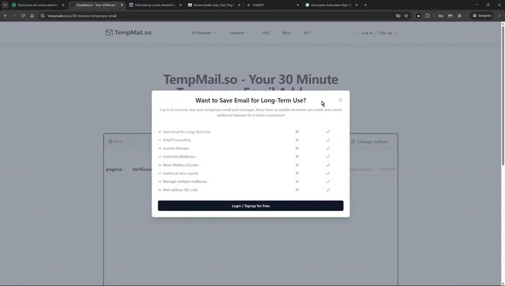Click the Log in link
The image size is (505, 286).
point(367,32)
